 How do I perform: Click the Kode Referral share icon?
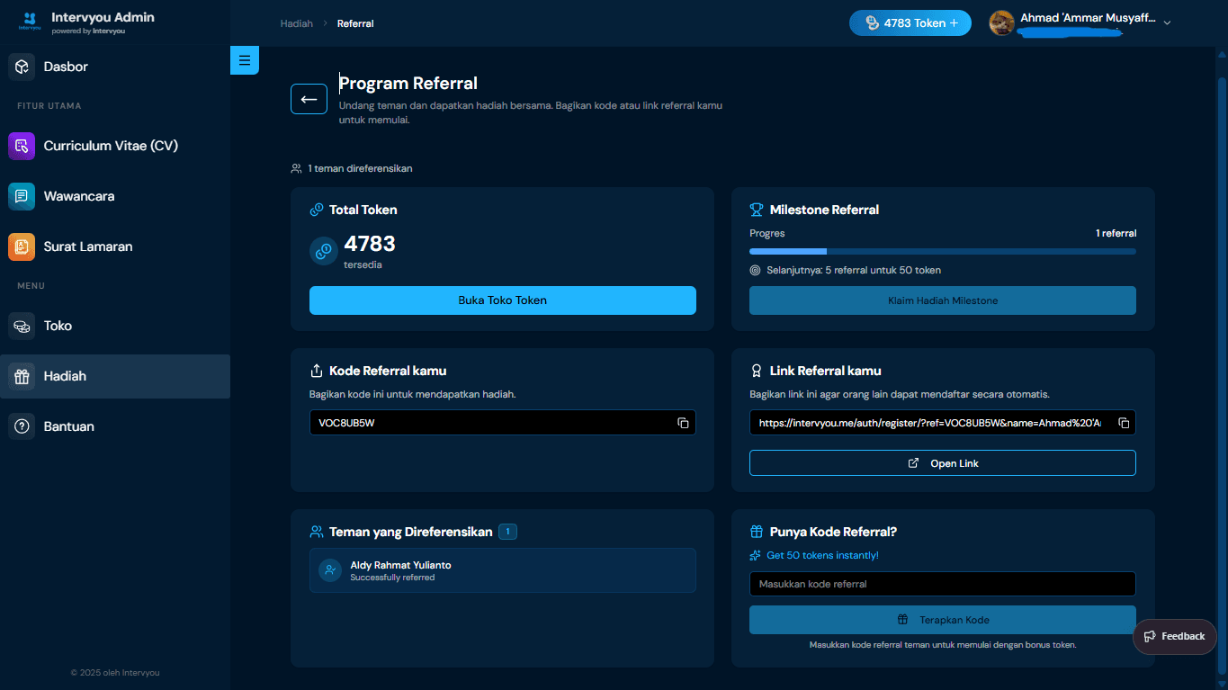pos(317,371)
